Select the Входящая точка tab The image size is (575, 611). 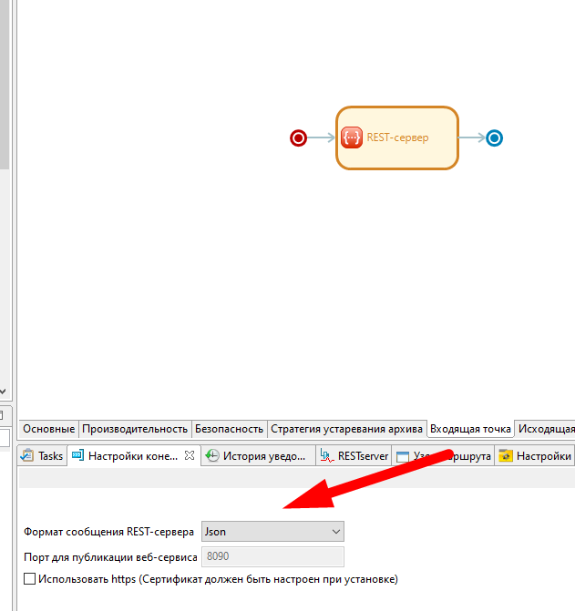tap(470, 429)
